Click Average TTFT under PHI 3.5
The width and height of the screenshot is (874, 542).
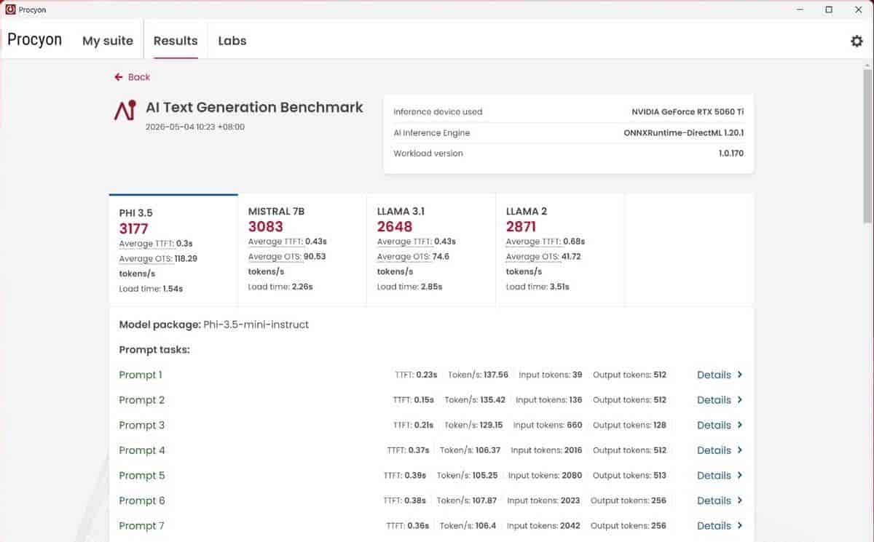(x=146, y=244)
